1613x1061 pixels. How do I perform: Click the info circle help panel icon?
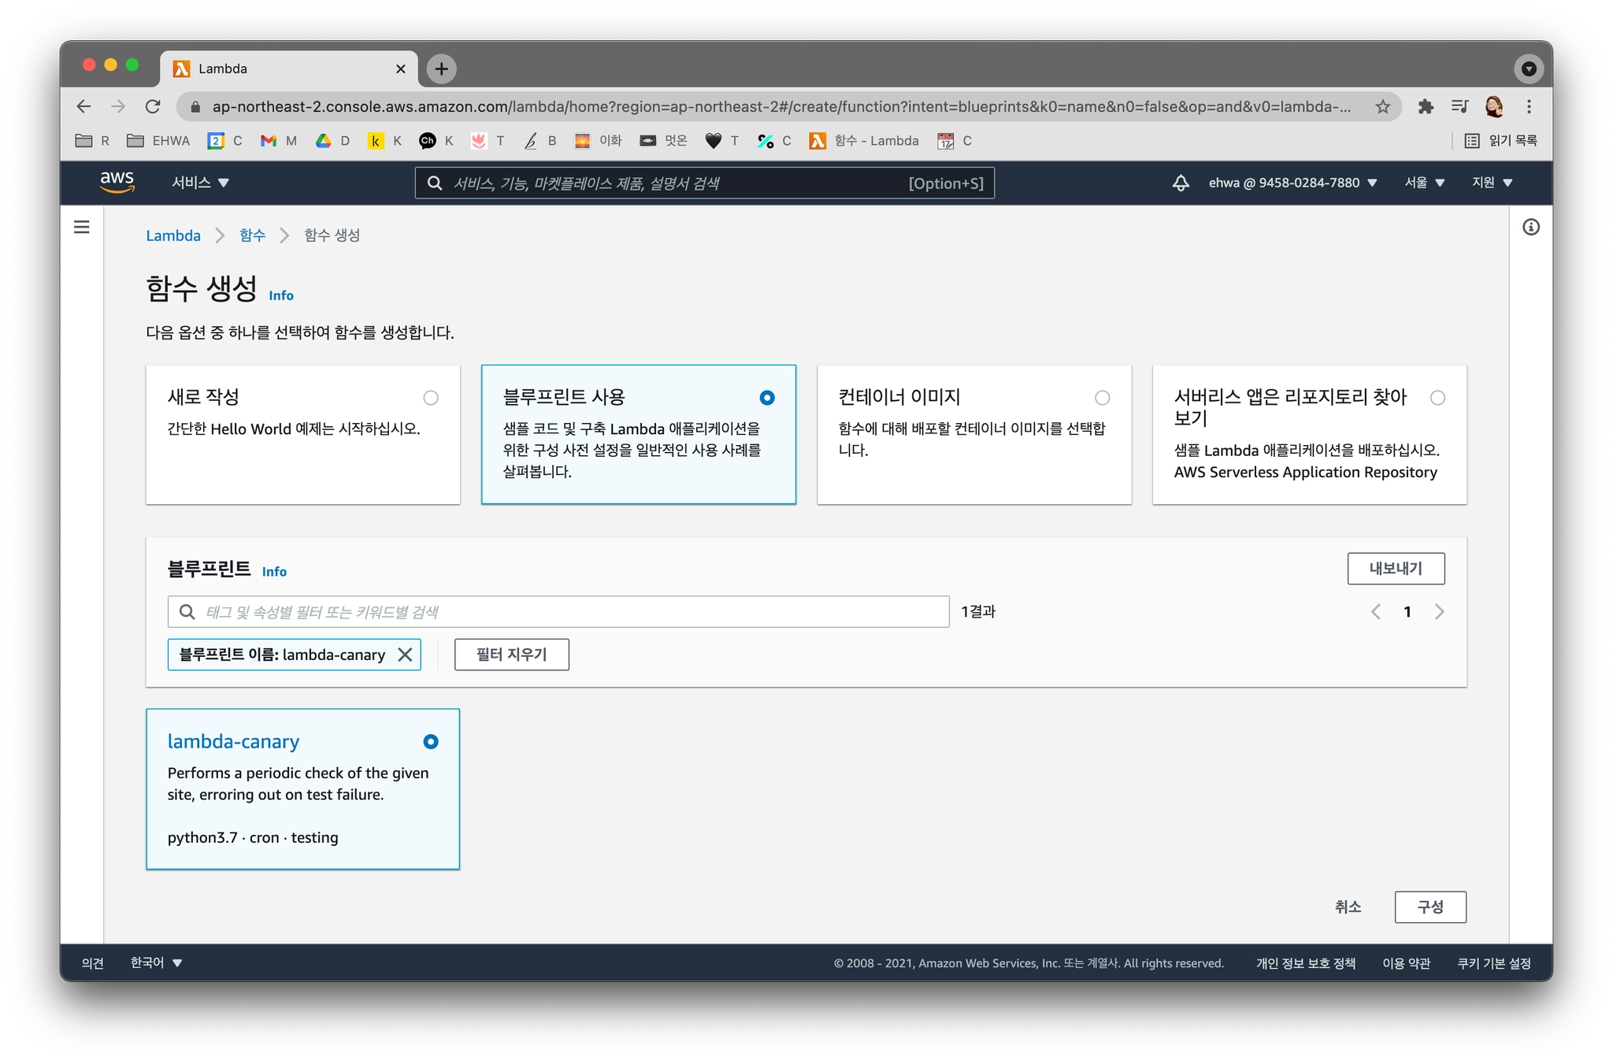(1530, 228)
